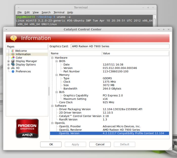Collapse the BUS section
The image size is (177, 158).
[57, 92]
